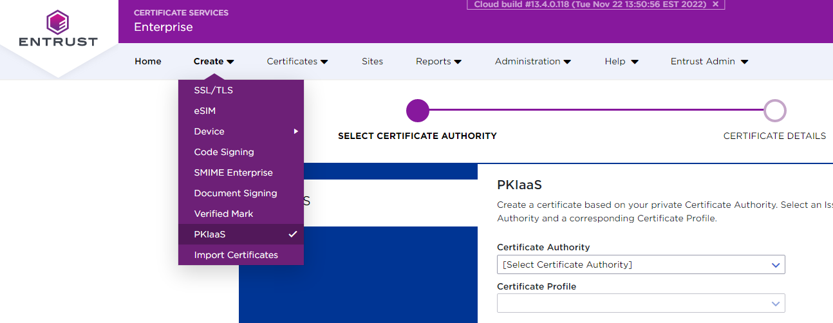Open the Reports dropdown menu

click(438, 61)
